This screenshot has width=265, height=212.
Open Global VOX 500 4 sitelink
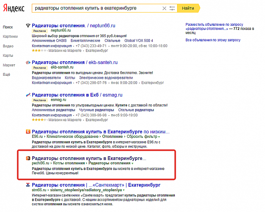click(139, 41)
